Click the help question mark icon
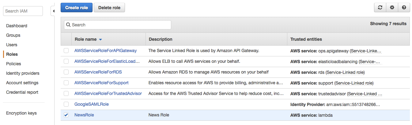 click(404, 7)
